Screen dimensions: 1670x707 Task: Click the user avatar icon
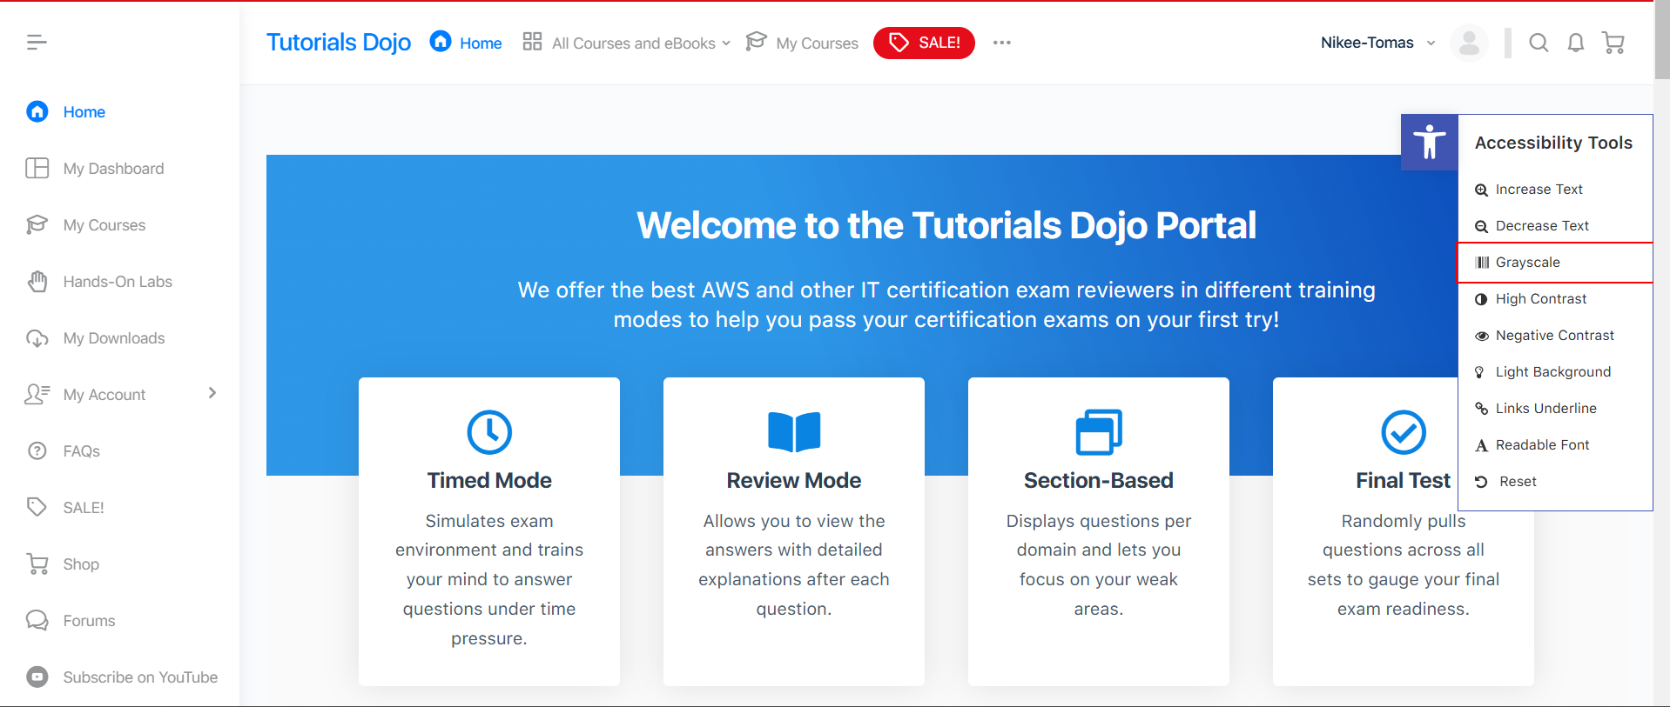pyautogui.click(x=1469, y=43)
